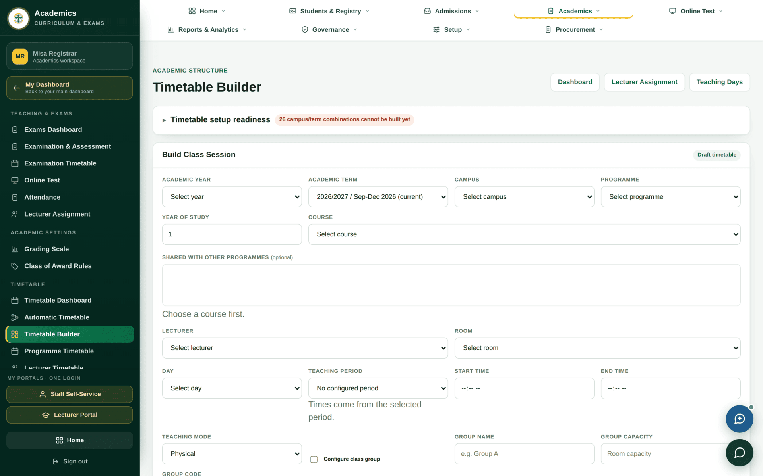Click the Lecturer Assignment person icon
The image size is (763, 476).
(x=15, y=214)
